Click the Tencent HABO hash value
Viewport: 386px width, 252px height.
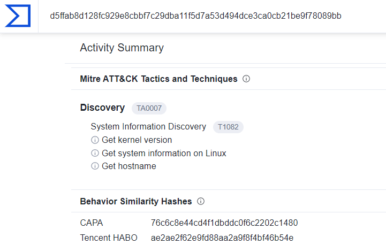tap(222, 238)
